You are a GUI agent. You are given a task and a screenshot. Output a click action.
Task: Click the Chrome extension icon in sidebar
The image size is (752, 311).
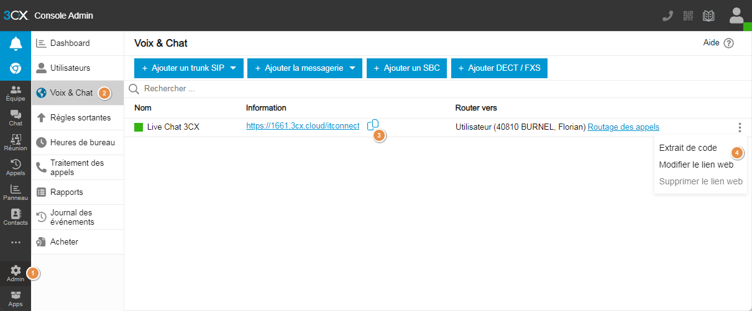pyautogui.click(x=16, y=68)
